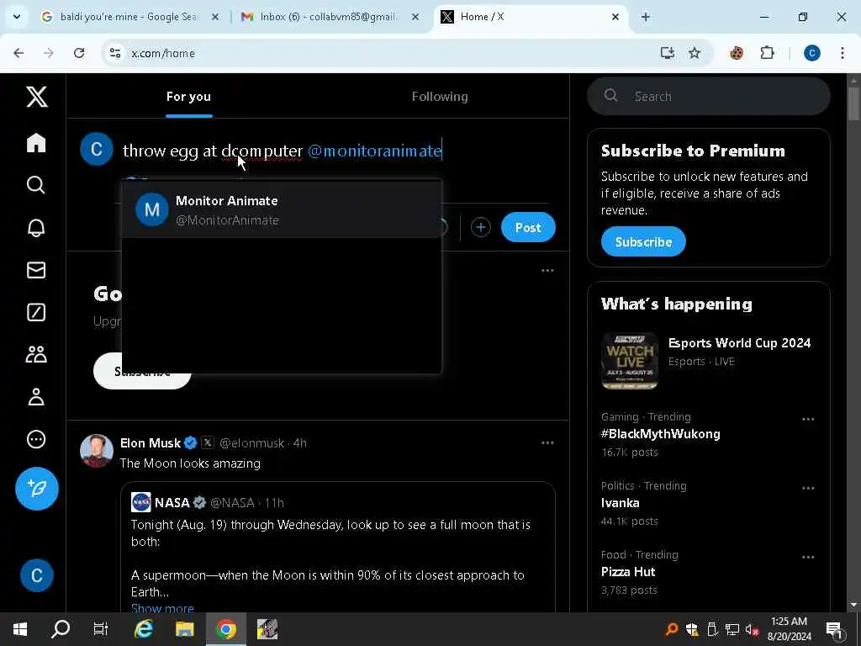Open Messages envelope icon
This screenshot has width=861, height=646.
click(36, 270)
